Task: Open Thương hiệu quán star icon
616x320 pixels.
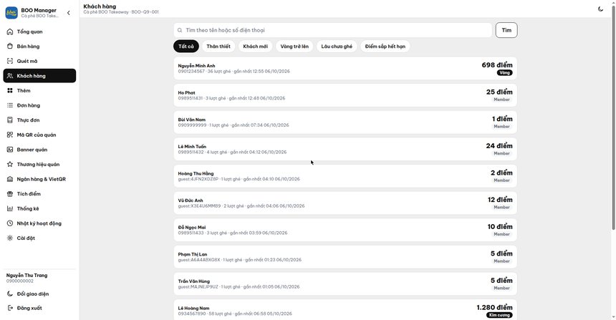Action: click(10, 164)
